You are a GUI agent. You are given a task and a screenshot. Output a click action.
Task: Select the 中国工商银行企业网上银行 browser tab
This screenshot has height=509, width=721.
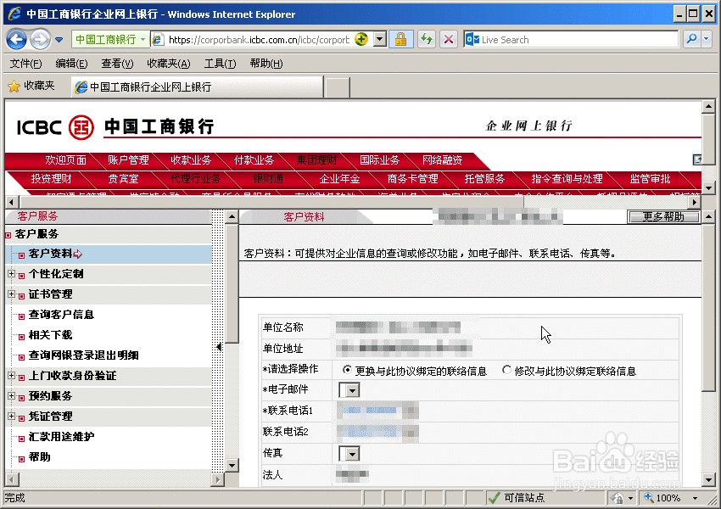pyautogui.click(x=198, y=87)
